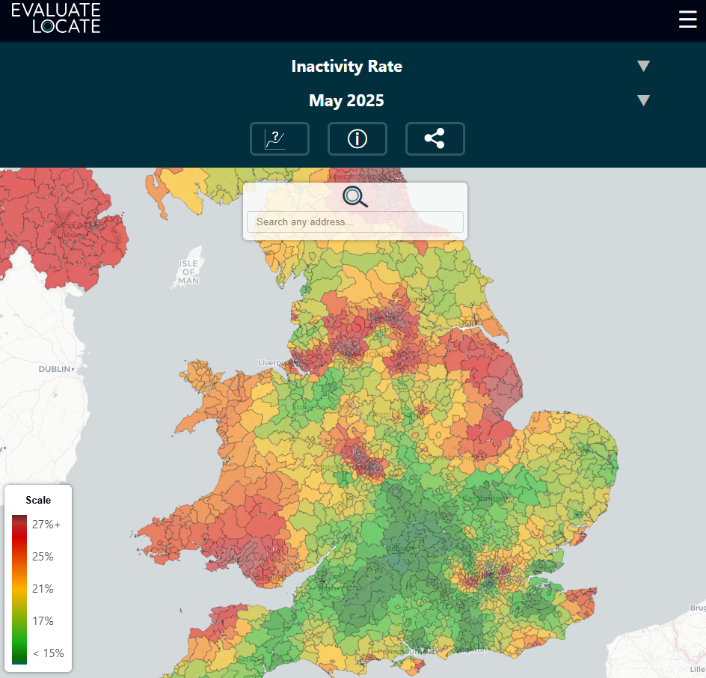Click the Dublin label on the map
Viewport: 706px width, 678px height.
tap(56, 369)
